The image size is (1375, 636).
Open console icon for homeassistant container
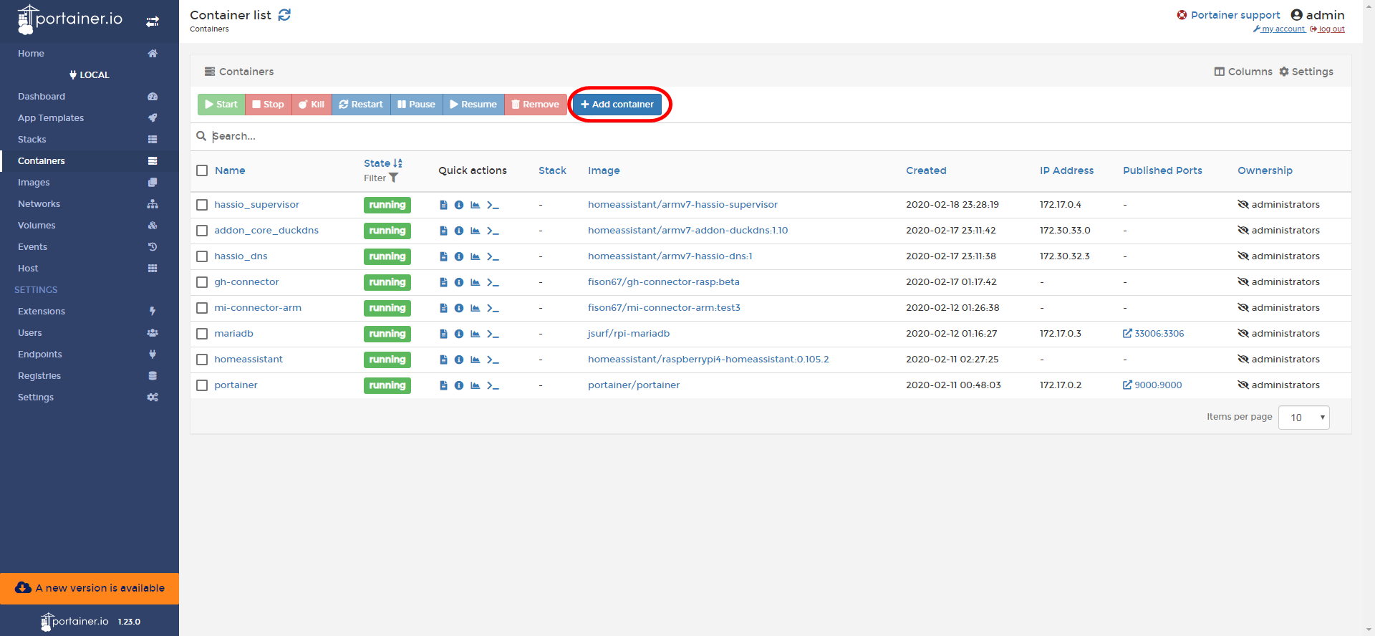(493, 360)
